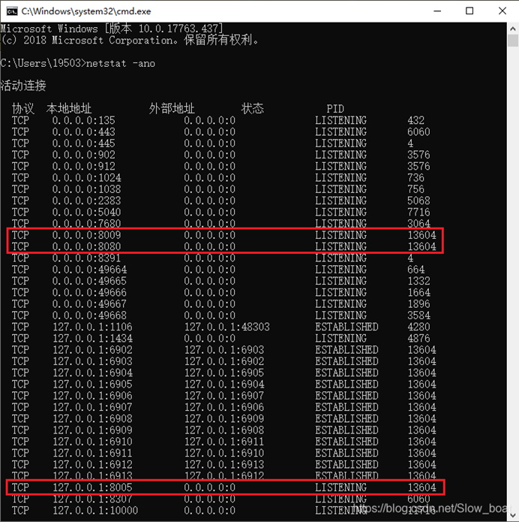
Task: Select local address 127.0.0.1:8005
Action: pyautogui.click(x=92, y=487)
